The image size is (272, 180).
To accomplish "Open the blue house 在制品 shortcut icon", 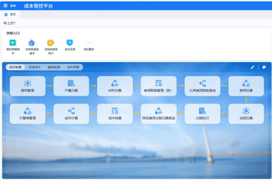I will [x=31, y=43].
